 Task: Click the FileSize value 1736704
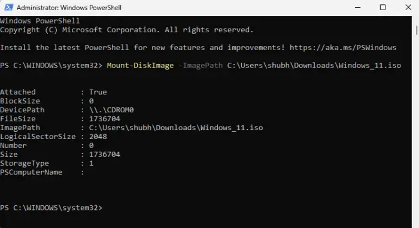click(x=105, y=119)
